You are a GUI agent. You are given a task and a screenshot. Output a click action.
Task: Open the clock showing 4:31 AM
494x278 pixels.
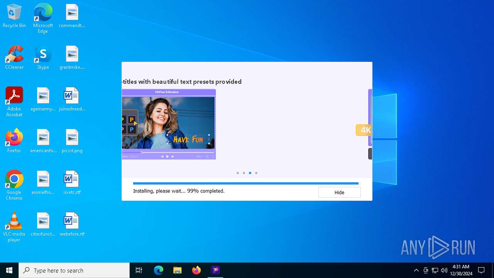[461, 270]
